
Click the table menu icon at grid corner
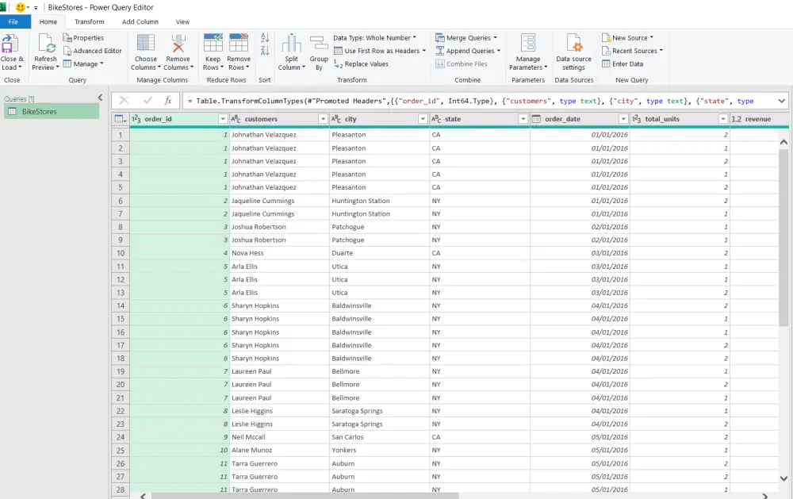click(121, 119)
